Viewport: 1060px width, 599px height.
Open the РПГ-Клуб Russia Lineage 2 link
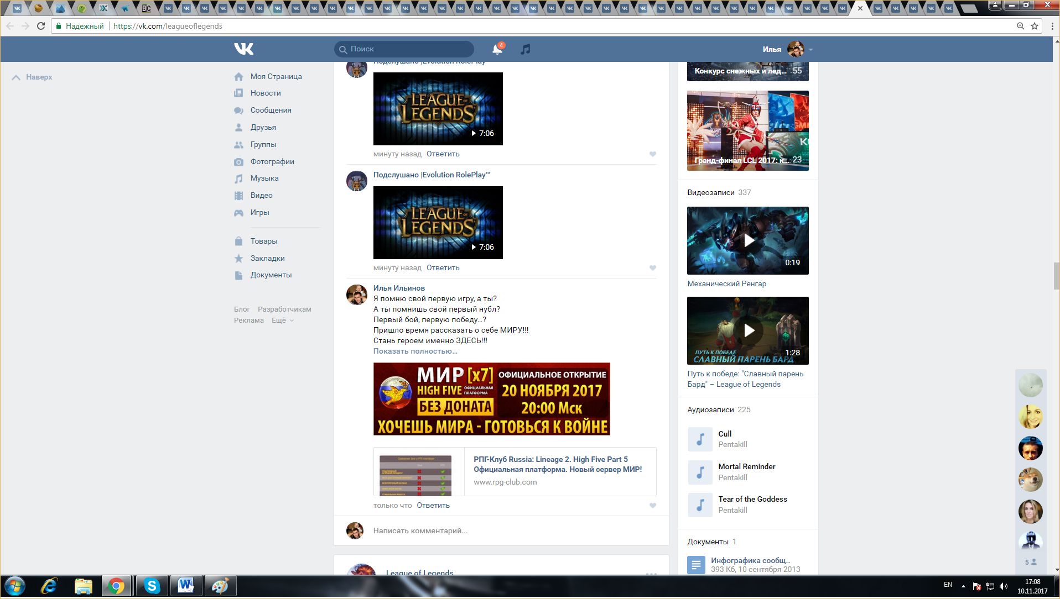click(x=558, y=464)
